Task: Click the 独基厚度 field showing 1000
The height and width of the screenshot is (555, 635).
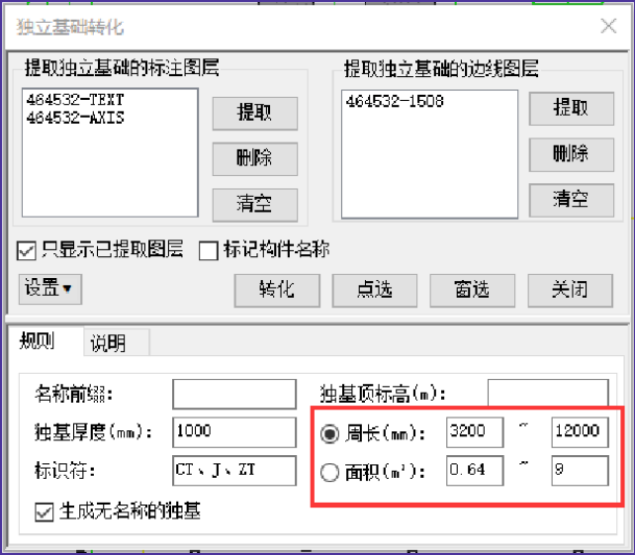Action: coord(233,432)
